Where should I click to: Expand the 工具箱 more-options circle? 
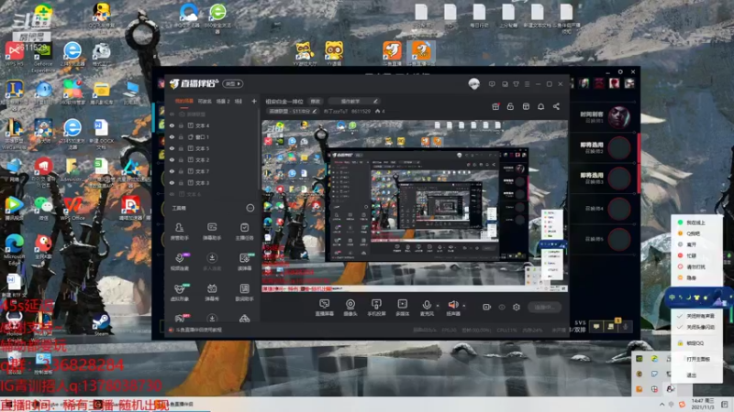tap(250, 208)
